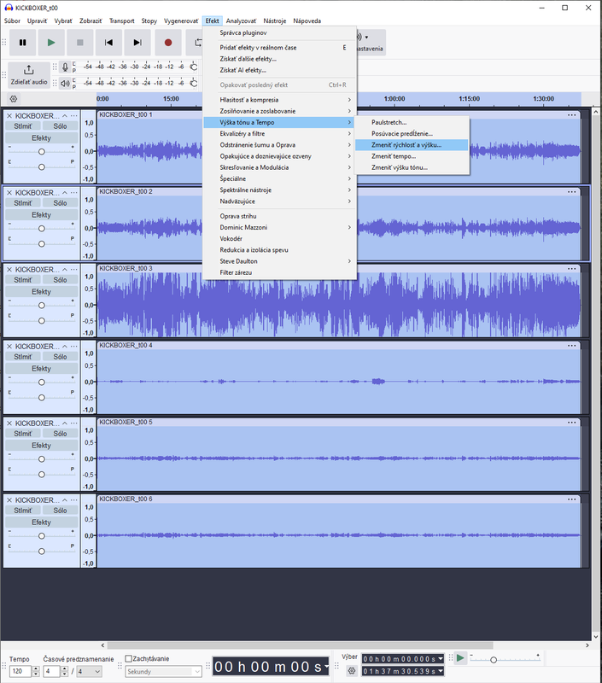Select Správca pluginov menu entry
The image size is (602, 683).
coord(280,32)
